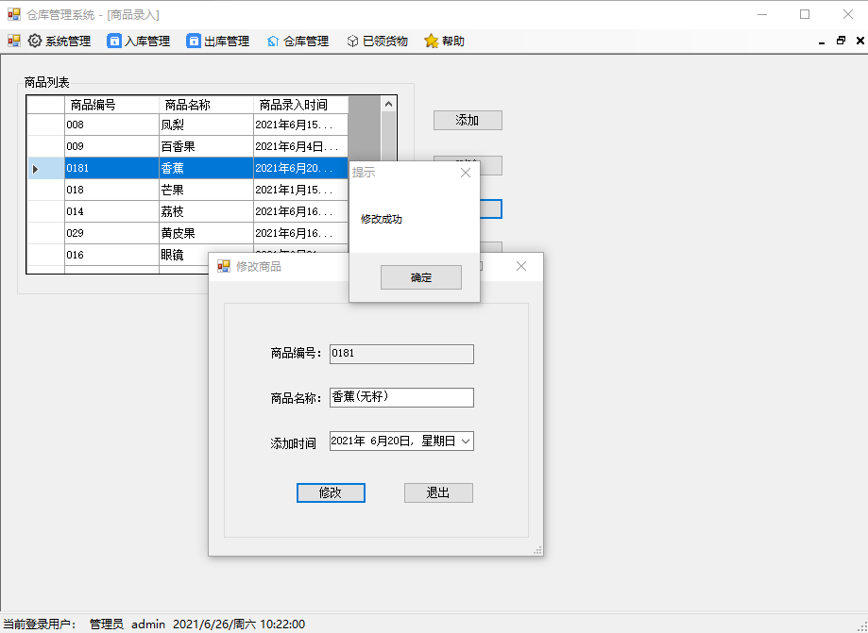This screenshot has width=868, height=633.
Task: Select the 入库管理 toolbar icon
Action: [x=115, y=41]
